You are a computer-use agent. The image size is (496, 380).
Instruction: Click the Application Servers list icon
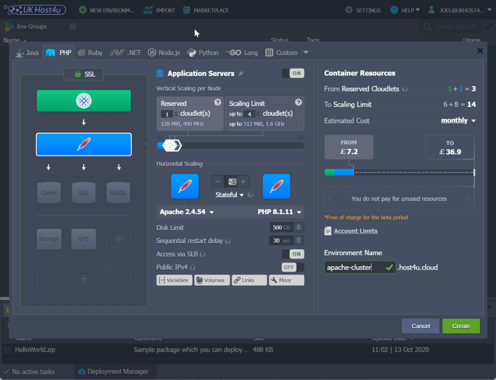pyautogui.click(x=160, y=74)
